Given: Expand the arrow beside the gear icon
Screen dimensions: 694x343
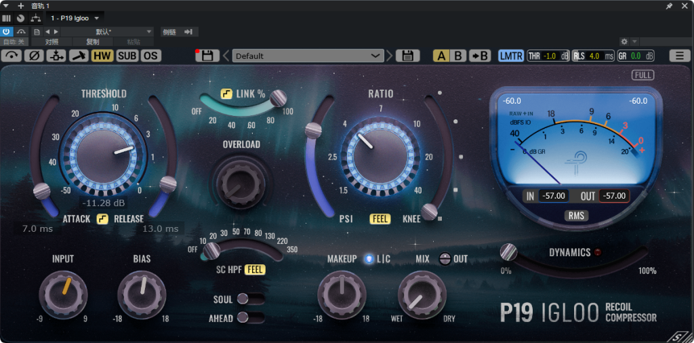Looking at the screenshot, I should 634,41.
